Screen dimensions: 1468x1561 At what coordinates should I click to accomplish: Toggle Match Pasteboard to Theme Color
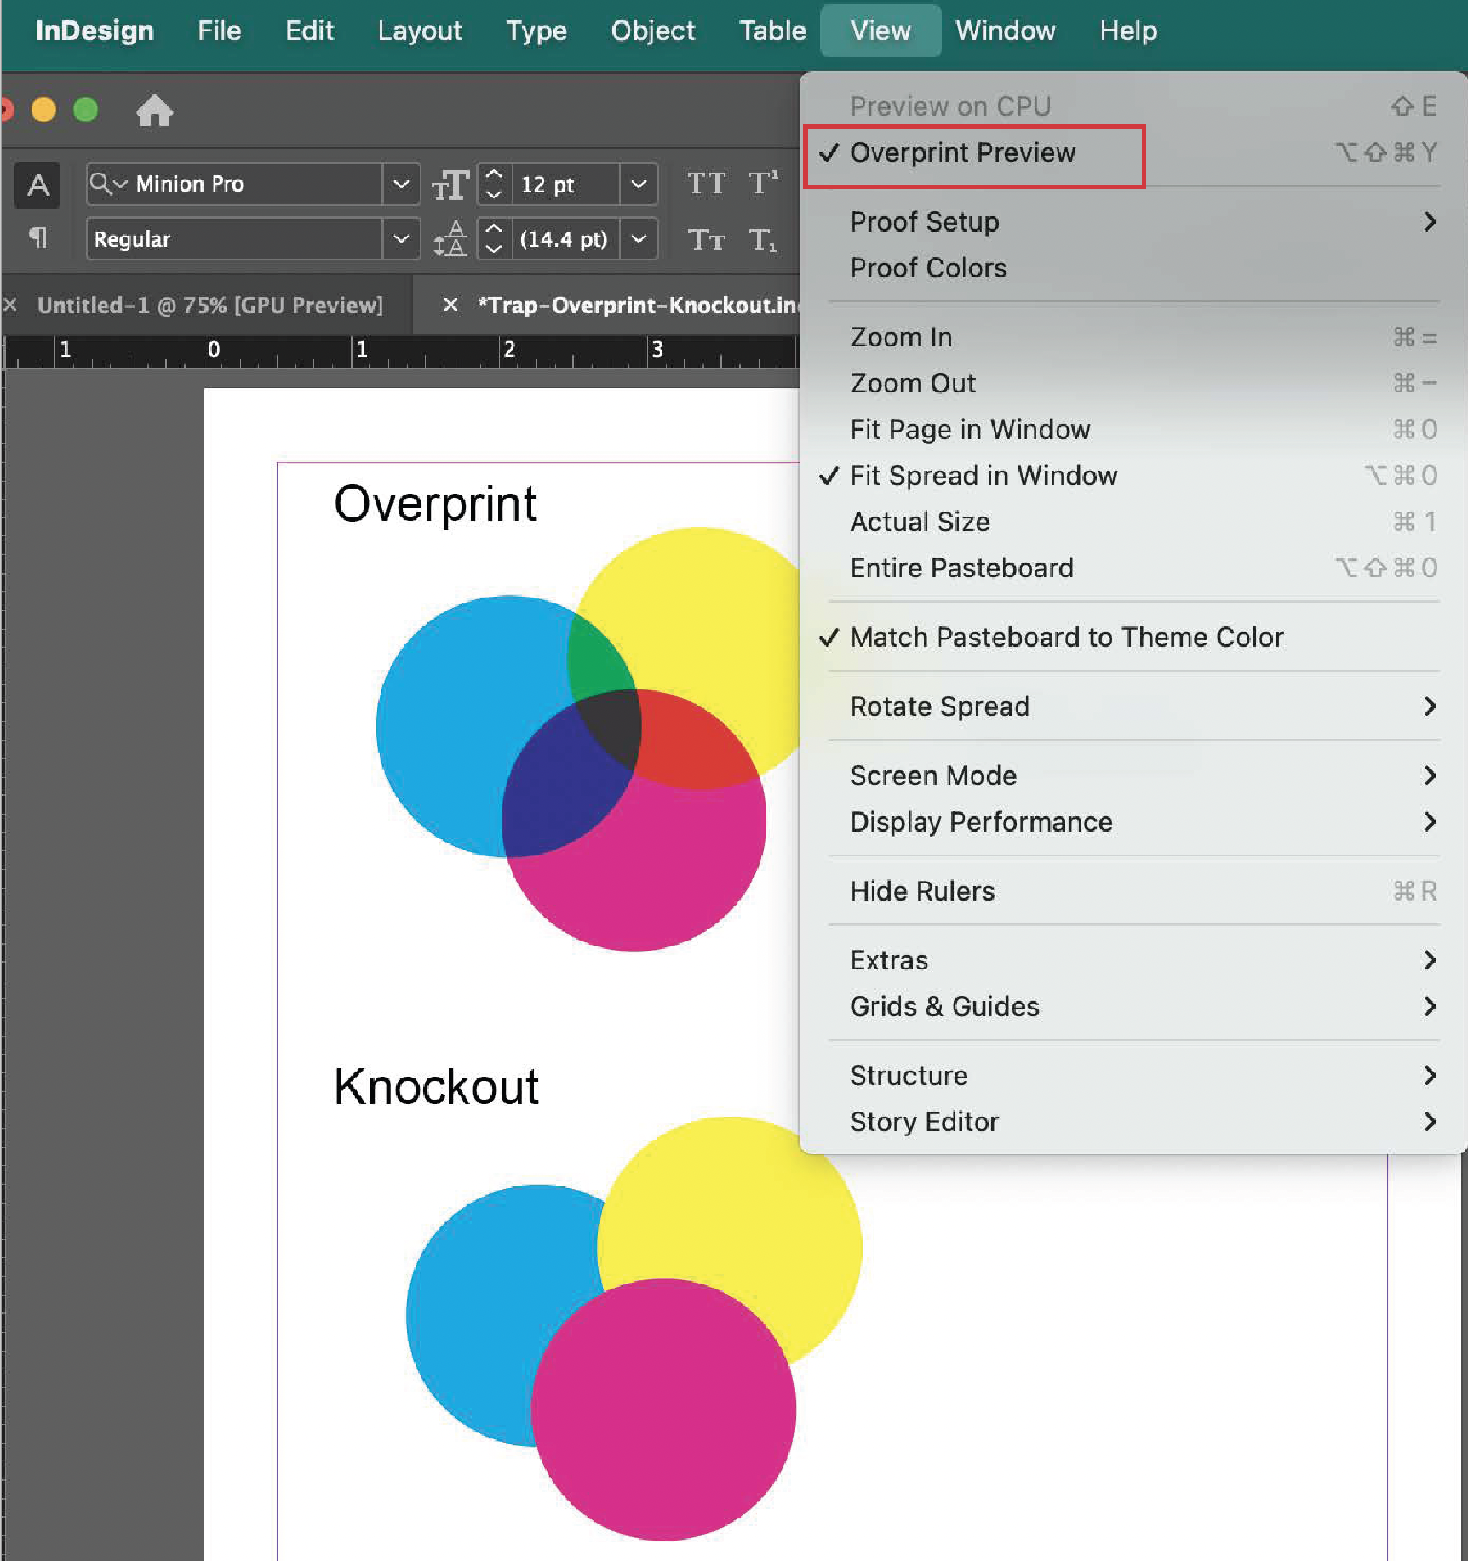pos(1133,637)
